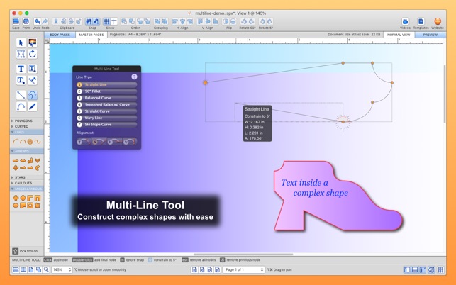Image resolution: width=456 pixels, height=285 pixels.
Task: Toggle guides display in Show group
Action: 114,21
